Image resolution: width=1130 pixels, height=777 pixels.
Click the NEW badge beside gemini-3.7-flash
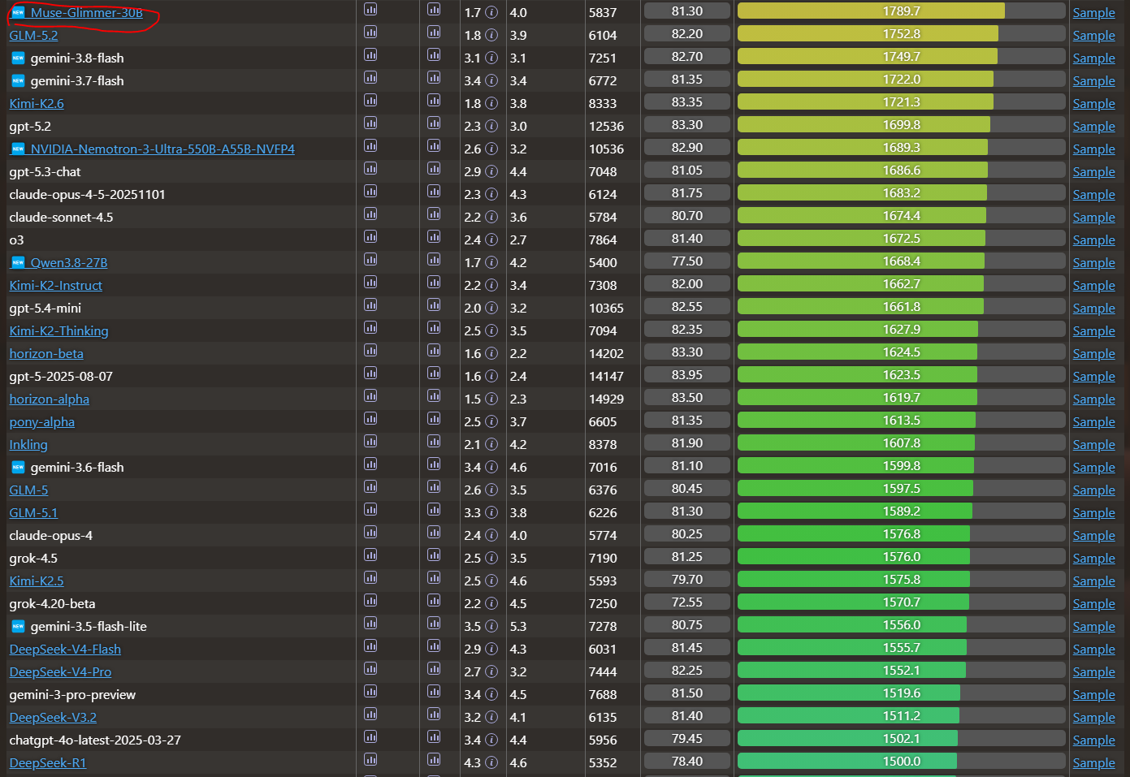click(x=18, y=81)
